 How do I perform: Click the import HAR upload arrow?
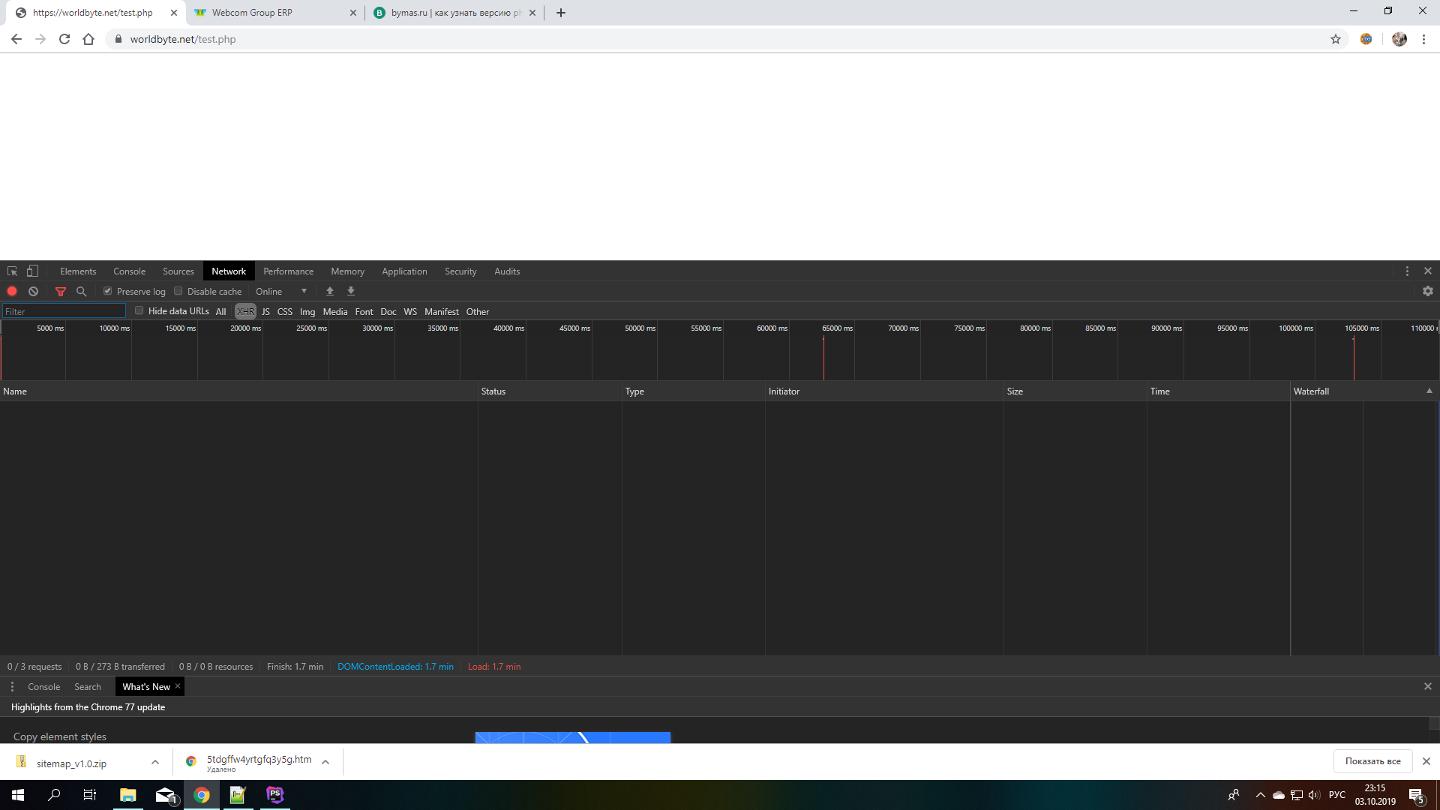coord(330,292)
